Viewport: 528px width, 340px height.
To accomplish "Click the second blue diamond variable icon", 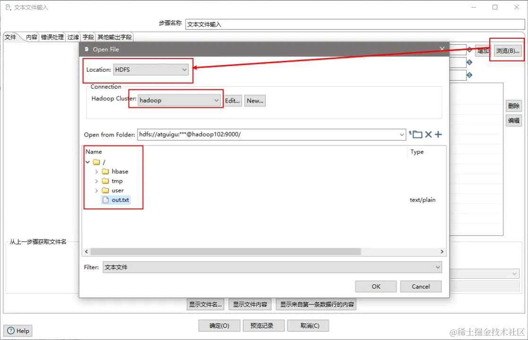I will click(469, 62).
